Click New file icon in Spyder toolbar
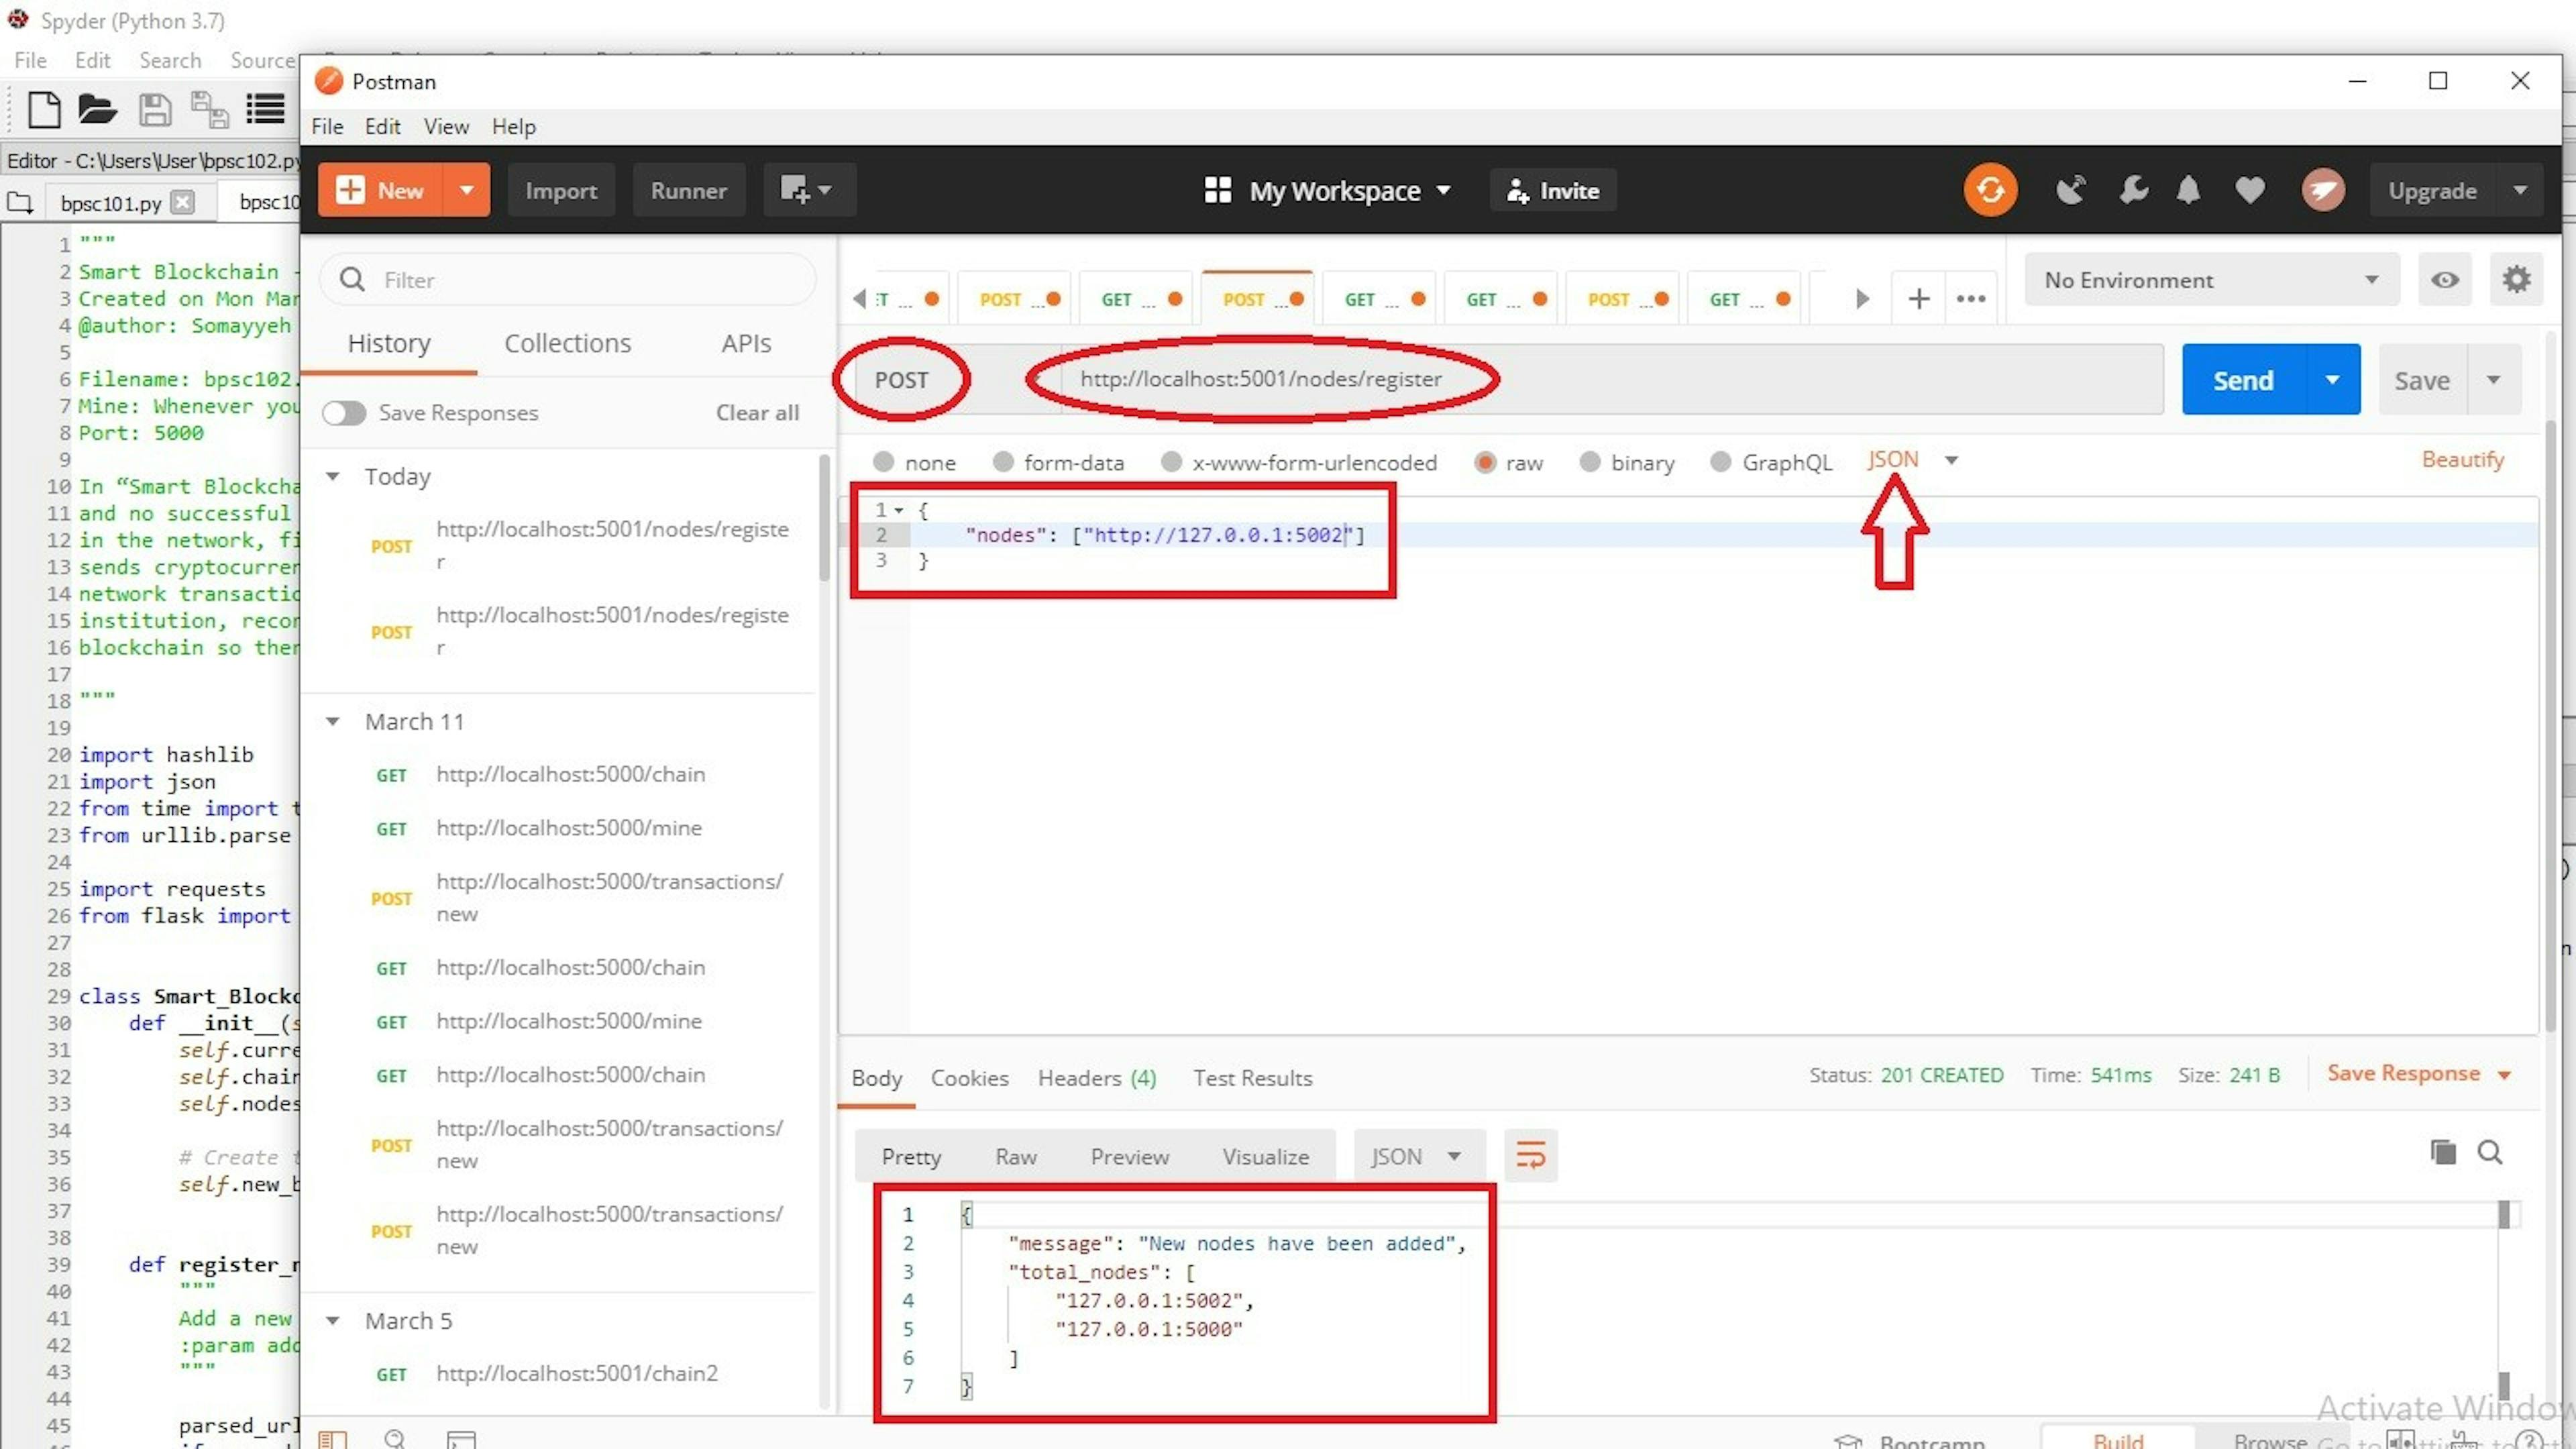The width and height of the screenshot is (2576, 1449). (44, 109)
